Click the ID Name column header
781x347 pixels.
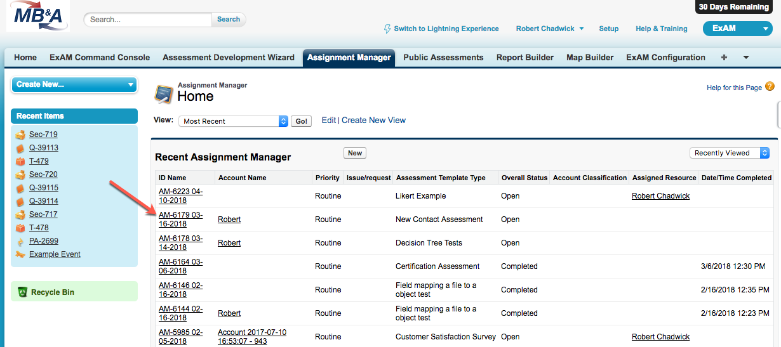pos(173,178)
